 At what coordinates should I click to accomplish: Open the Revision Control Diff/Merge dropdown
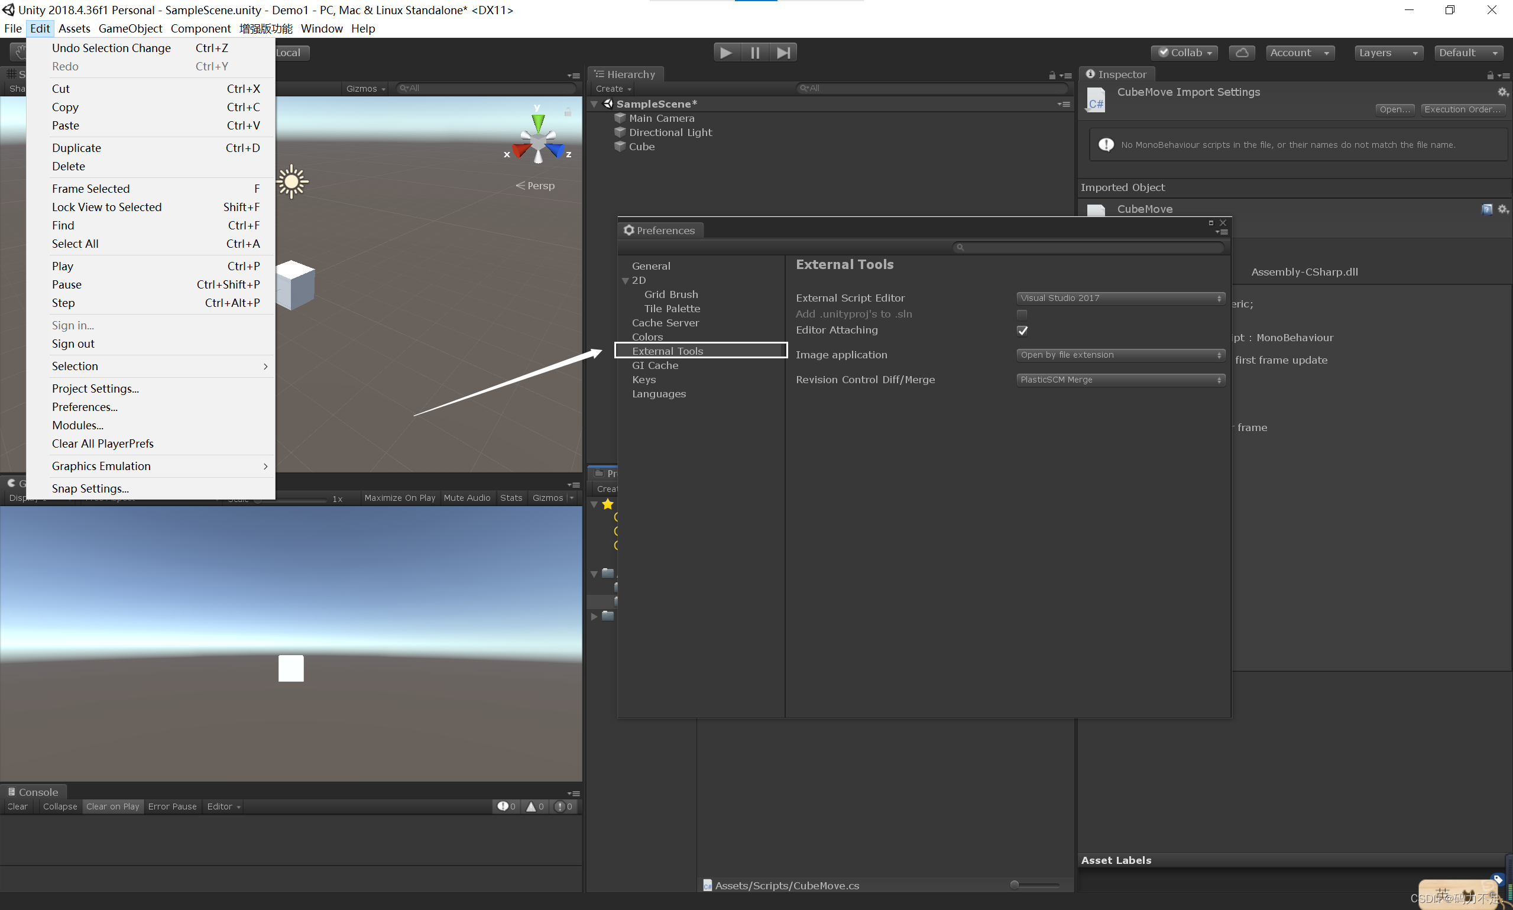pos(1120,380)
